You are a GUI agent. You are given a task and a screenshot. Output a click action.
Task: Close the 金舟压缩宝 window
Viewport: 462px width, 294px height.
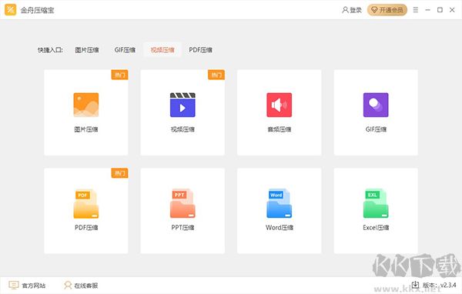pos(452,10)
